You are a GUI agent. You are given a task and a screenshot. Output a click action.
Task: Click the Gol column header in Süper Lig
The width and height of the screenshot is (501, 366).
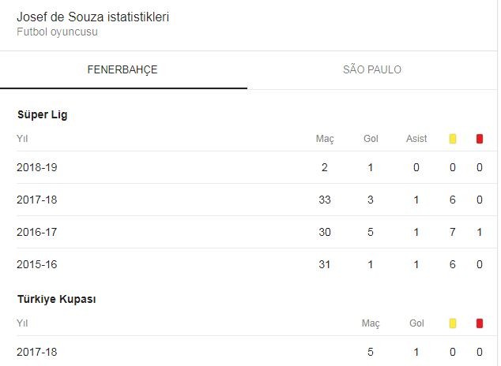click(371, 139)
